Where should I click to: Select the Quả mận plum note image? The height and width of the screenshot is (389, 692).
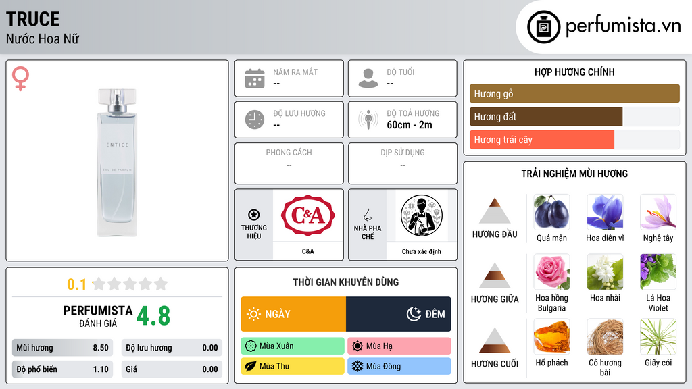point(551,211)
